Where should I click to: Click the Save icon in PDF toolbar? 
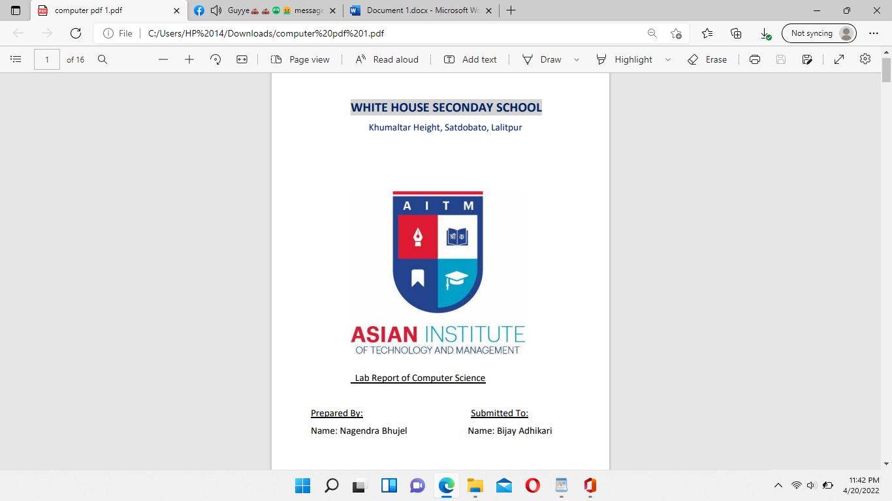point(781,59)
